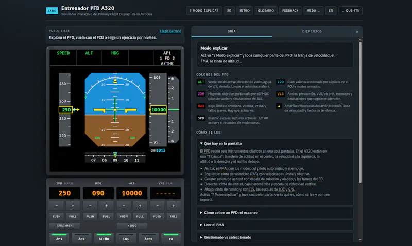Toggle the FD flight director button
This screenshot has width=412, height=246.
(x=171, y=238)
